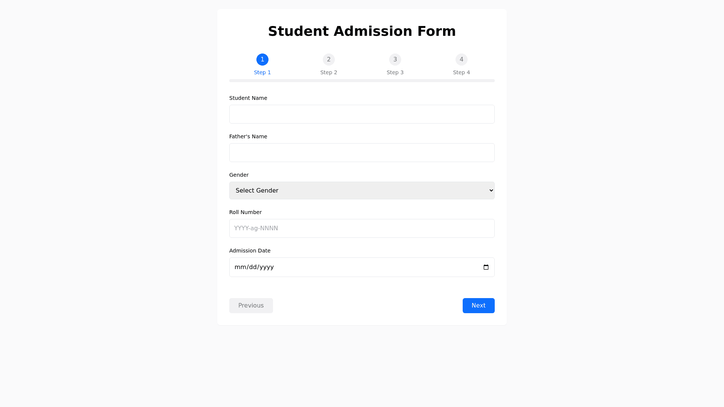
Task: Select the step 3 numbered circle
Action: (395, 60)
